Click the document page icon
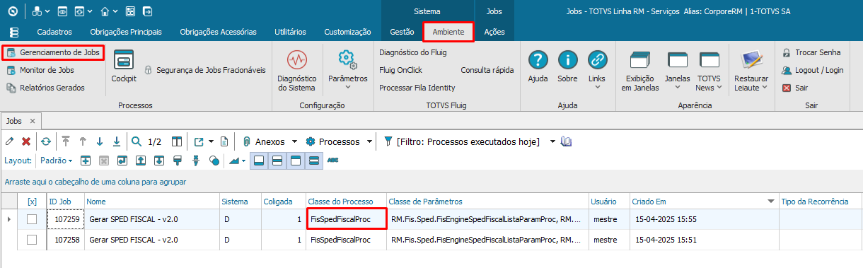Viewport: 863px width, 268px height. pos(224,141)
